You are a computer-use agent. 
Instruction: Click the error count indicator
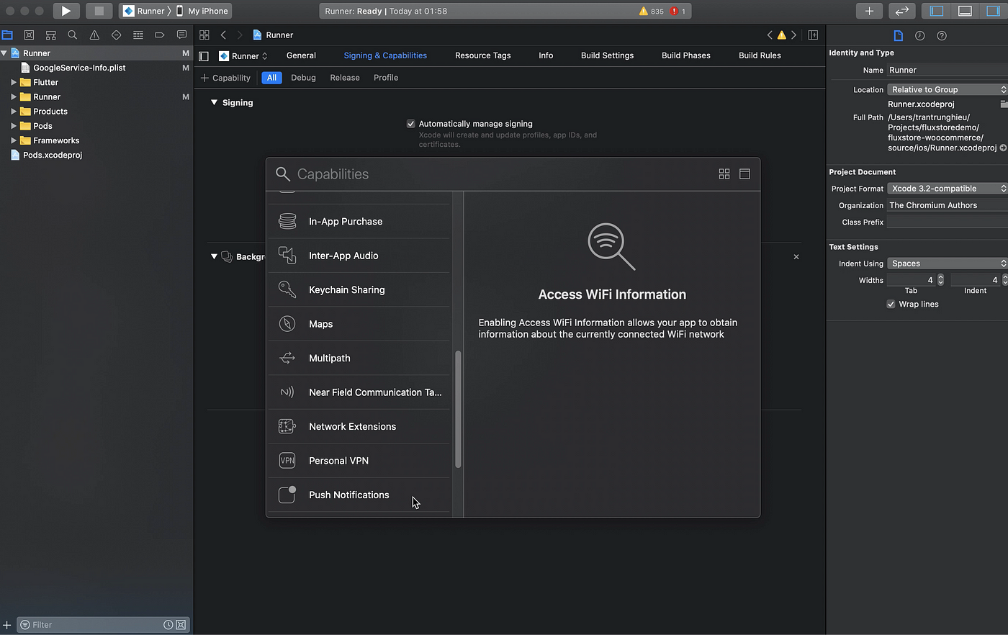tap(678, 11)
